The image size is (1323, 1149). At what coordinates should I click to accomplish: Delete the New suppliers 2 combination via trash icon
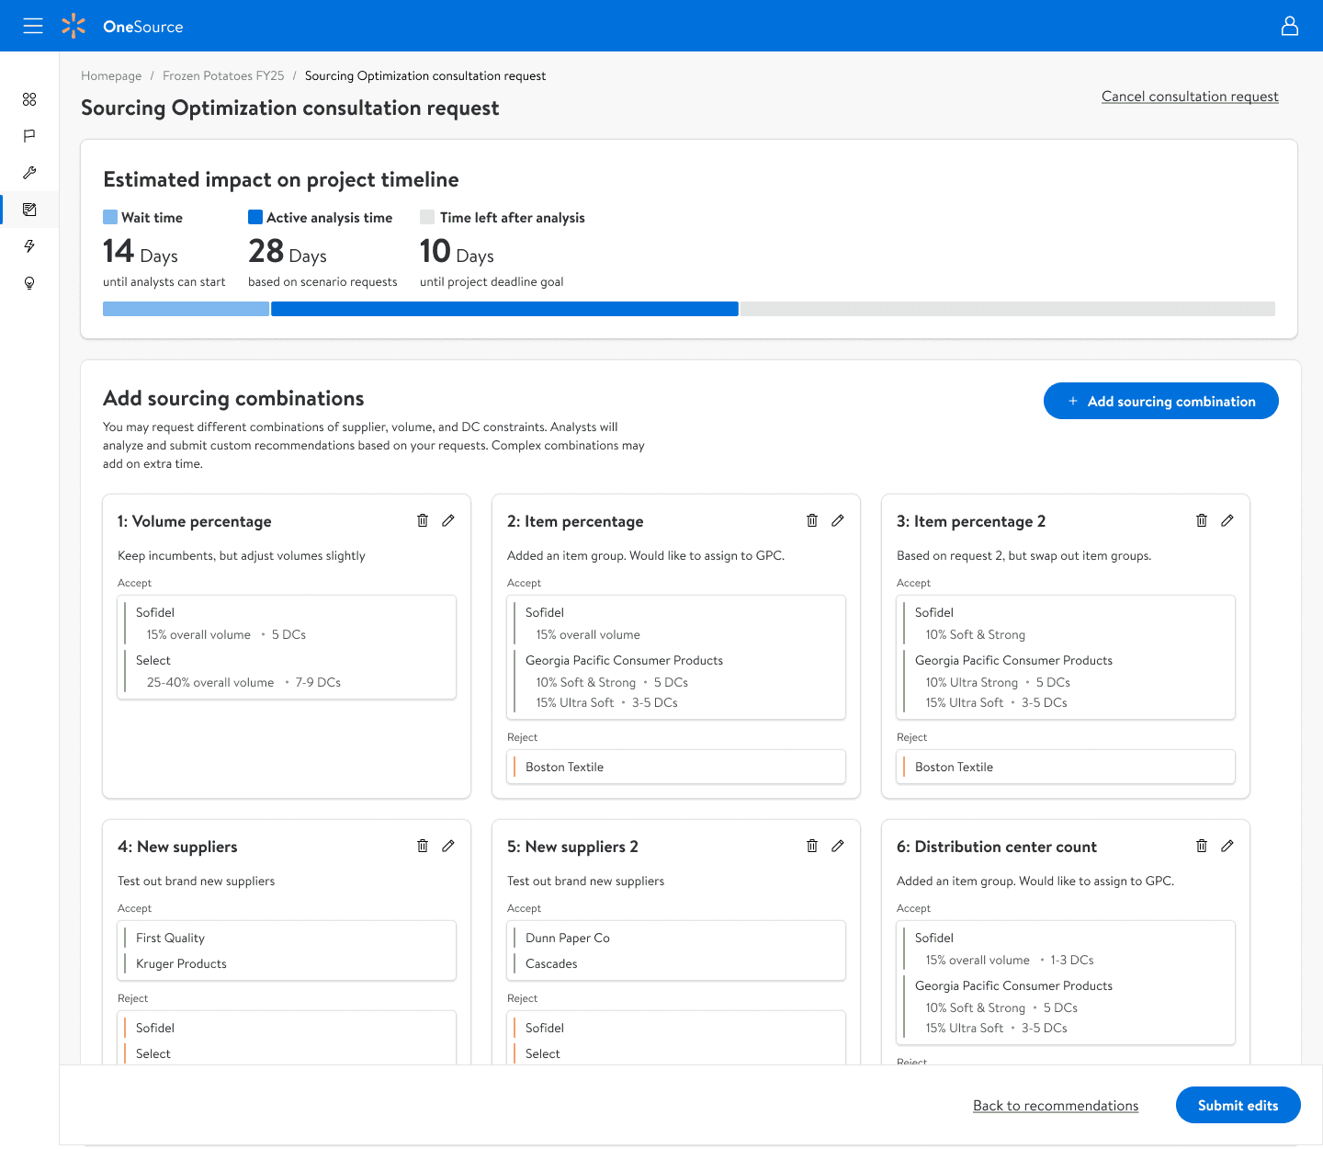(x=812, y=846)
